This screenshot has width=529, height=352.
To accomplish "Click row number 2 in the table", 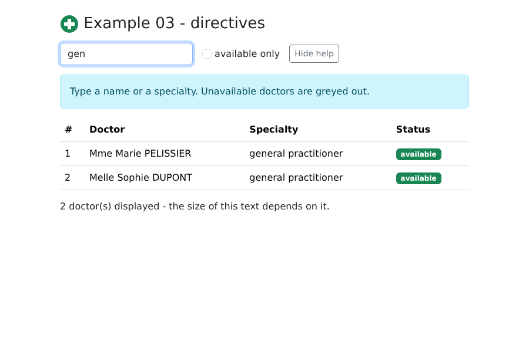I will click(x=68, y=178).
